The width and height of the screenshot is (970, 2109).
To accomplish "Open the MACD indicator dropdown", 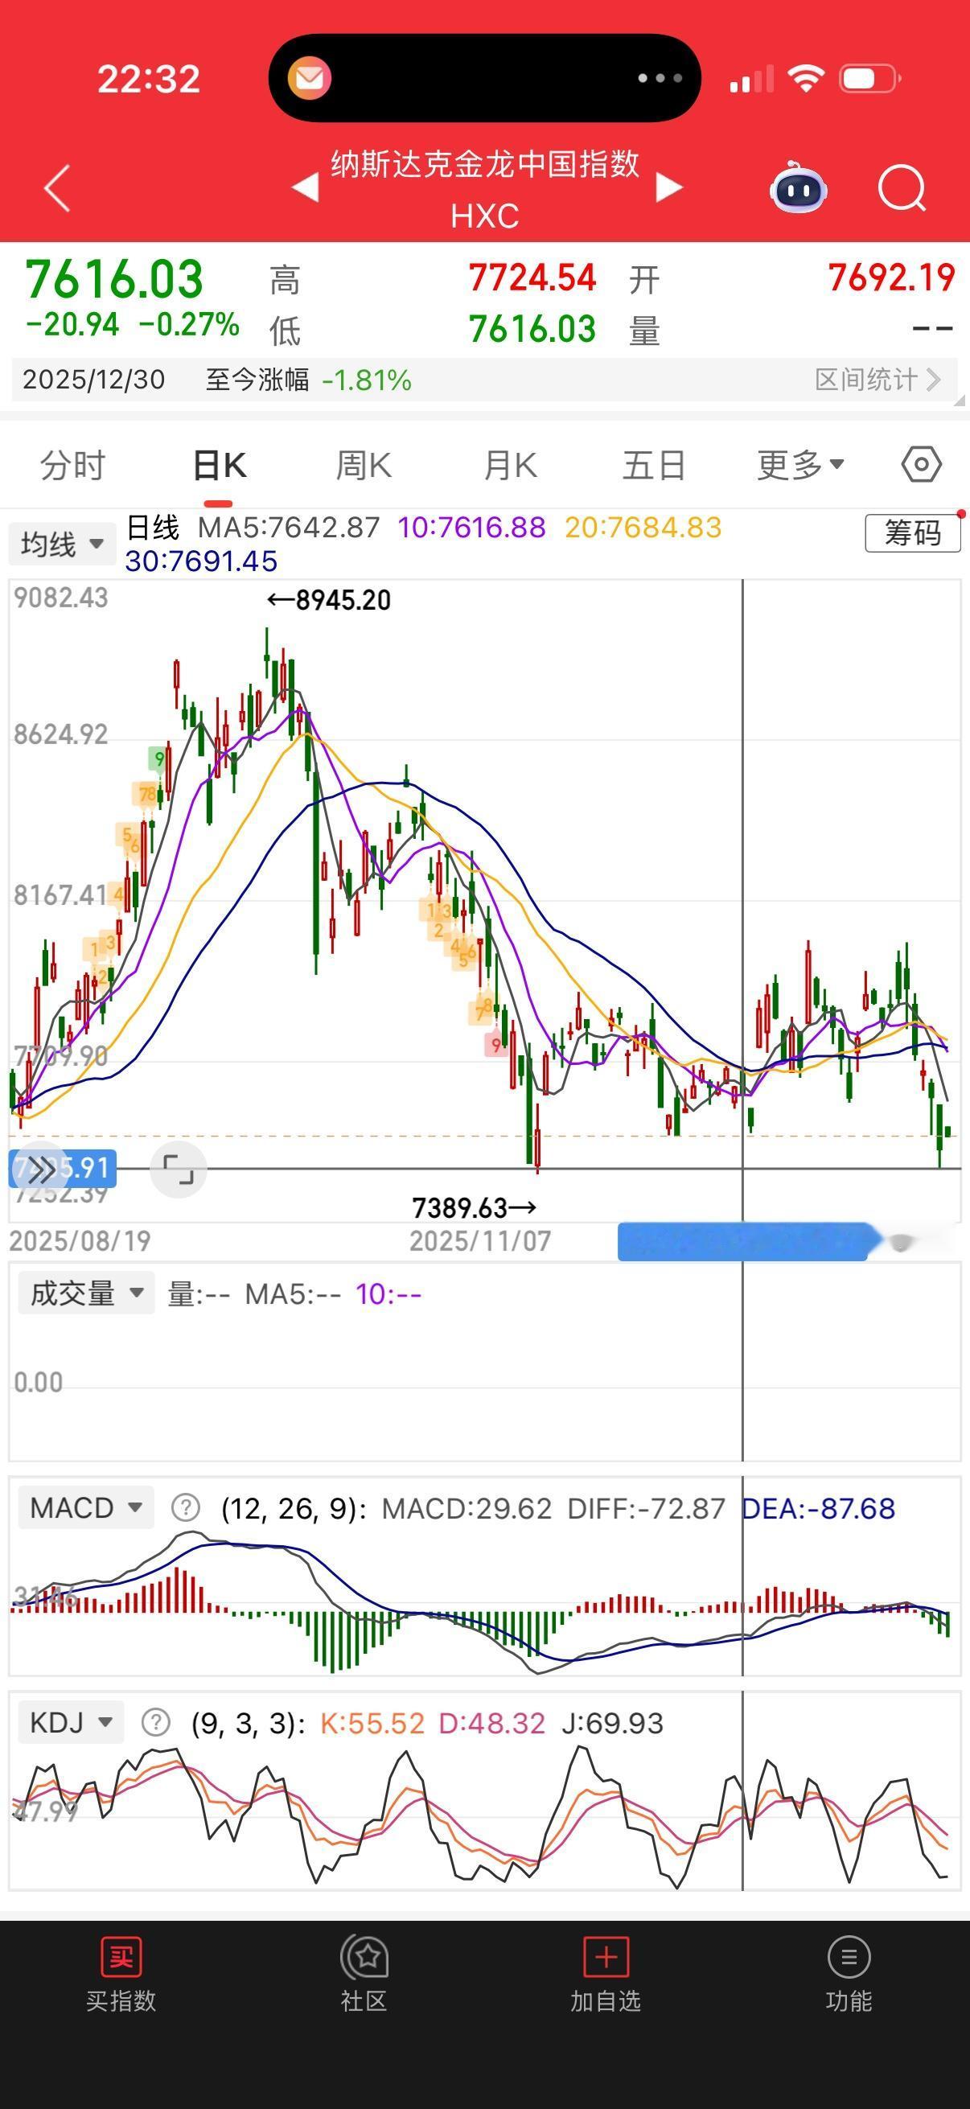I will point(87,1507).
